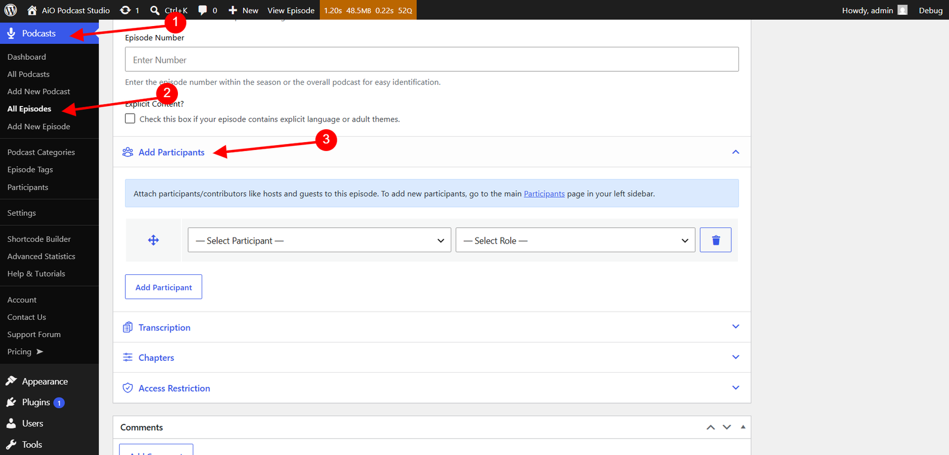The height and width of the screenshot is (455, 949).
Task: Toggle the Comments panel collapse triangle
Action: coord(743,427)
